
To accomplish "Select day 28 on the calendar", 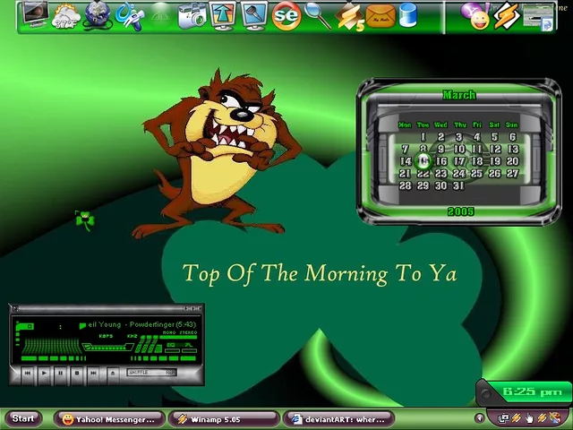I will click(406, 185).
